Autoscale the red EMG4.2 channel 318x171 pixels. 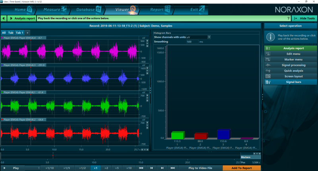click(147, 128)
